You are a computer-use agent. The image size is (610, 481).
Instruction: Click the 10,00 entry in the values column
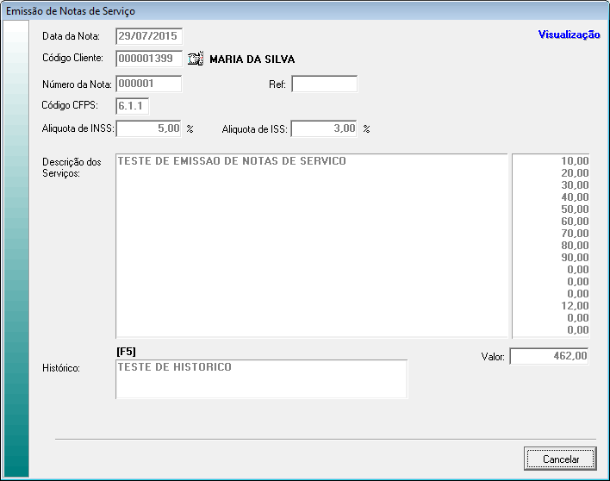coord(574,161)
